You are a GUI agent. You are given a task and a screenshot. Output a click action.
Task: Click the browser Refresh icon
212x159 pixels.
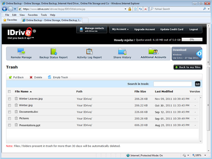[140, 9]
